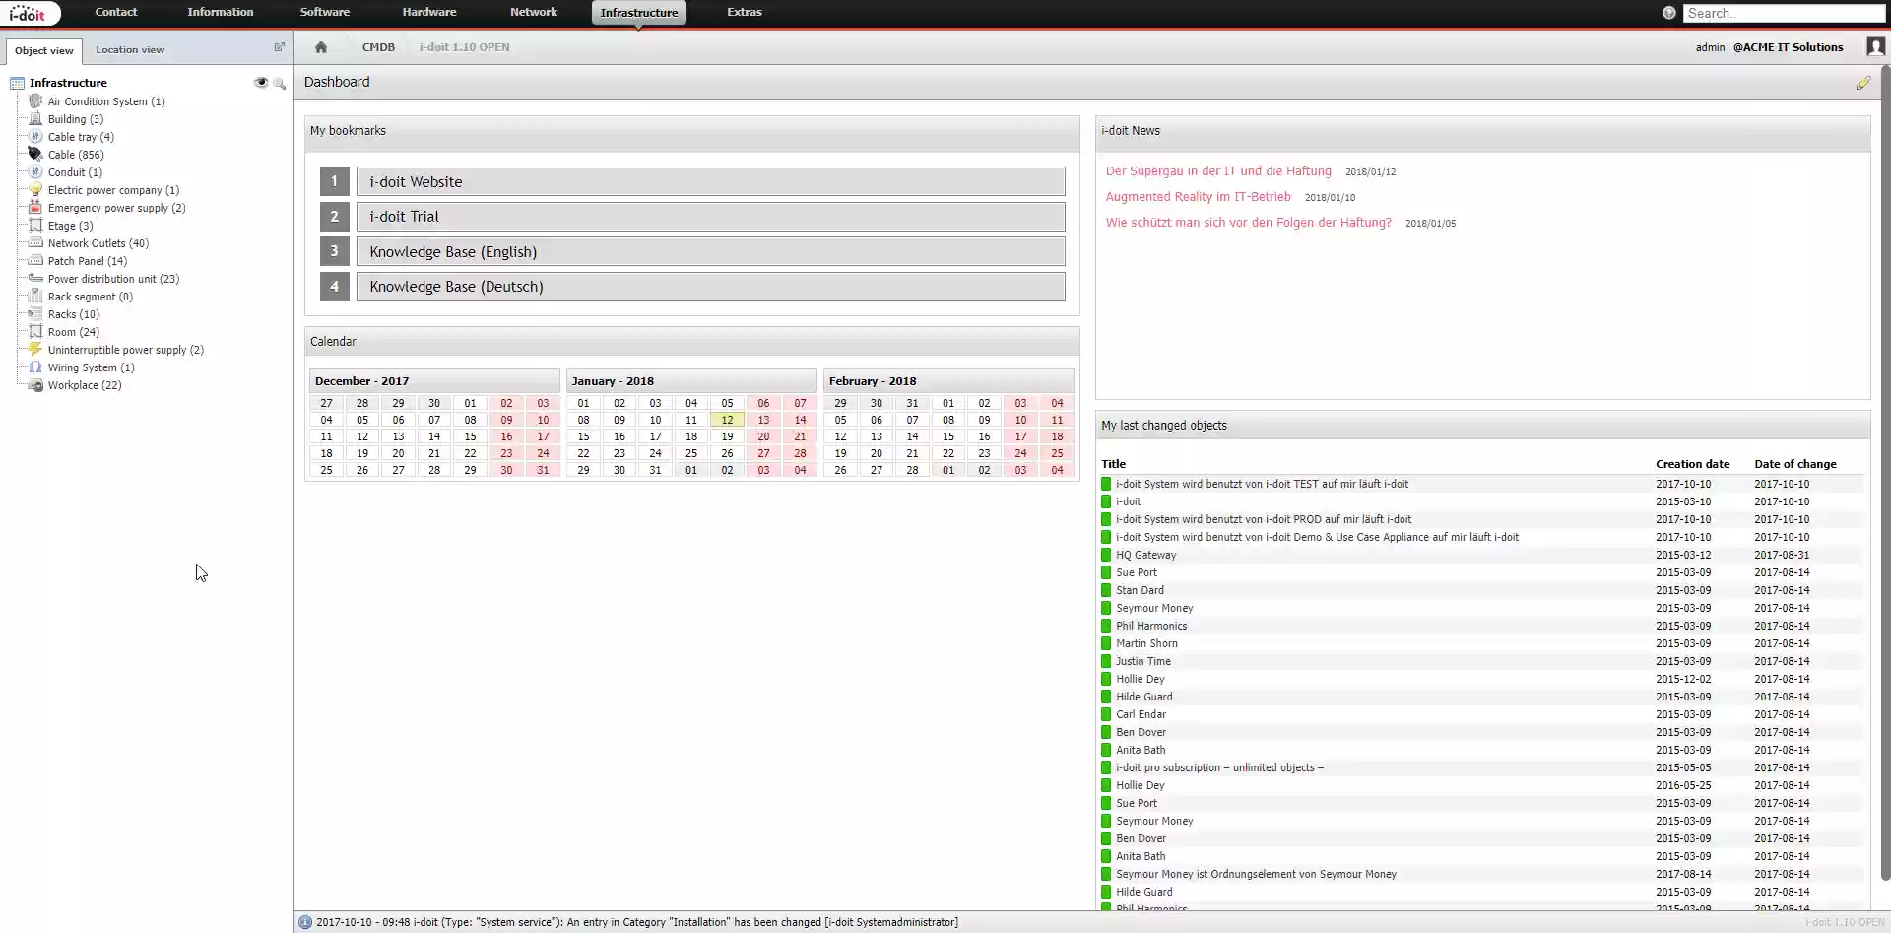Viewport: 1891px width, 933px height.
Task: Open the user profile avatar icon
Action: [x=1875, y=46]
